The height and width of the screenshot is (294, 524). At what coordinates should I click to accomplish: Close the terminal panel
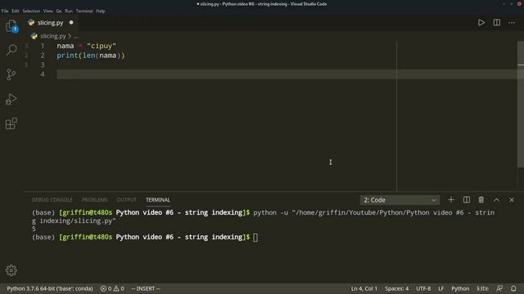[x=512, y=199]
